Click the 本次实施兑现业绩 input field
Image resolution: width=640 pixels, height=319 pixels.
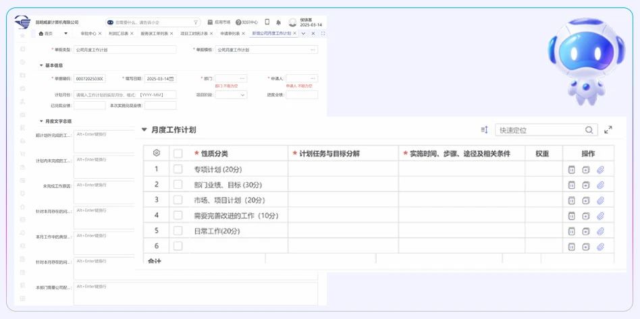pyautogui.click(x=161, y=106)
